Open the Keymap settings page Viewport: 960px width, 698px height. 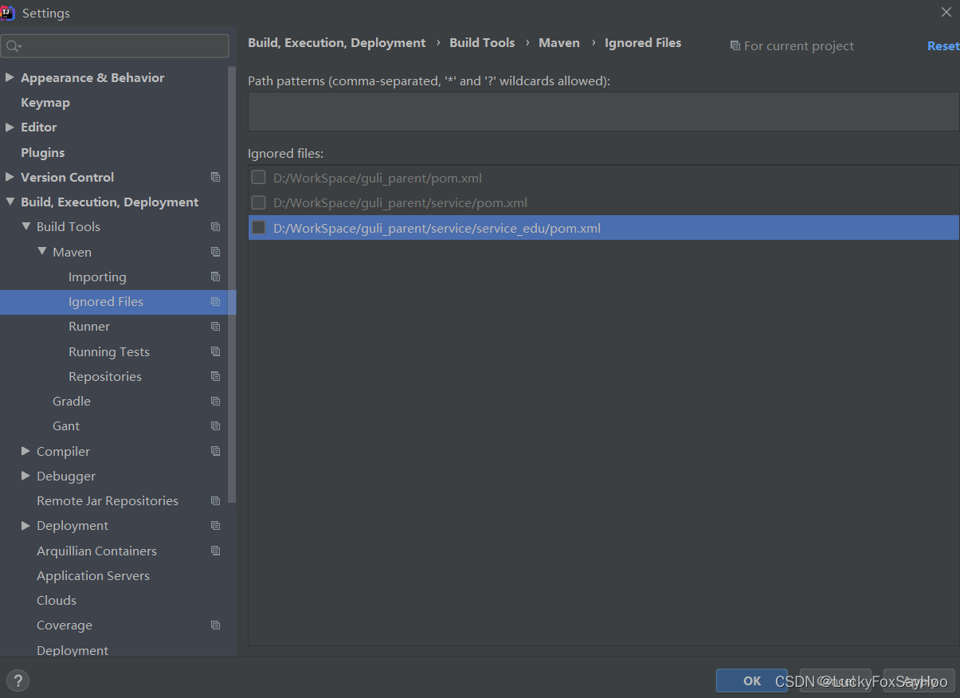click(x=45, y=103)
